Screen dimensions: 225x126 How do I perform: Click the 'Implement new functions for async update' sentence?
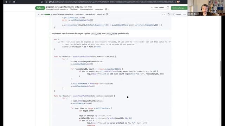90,34
